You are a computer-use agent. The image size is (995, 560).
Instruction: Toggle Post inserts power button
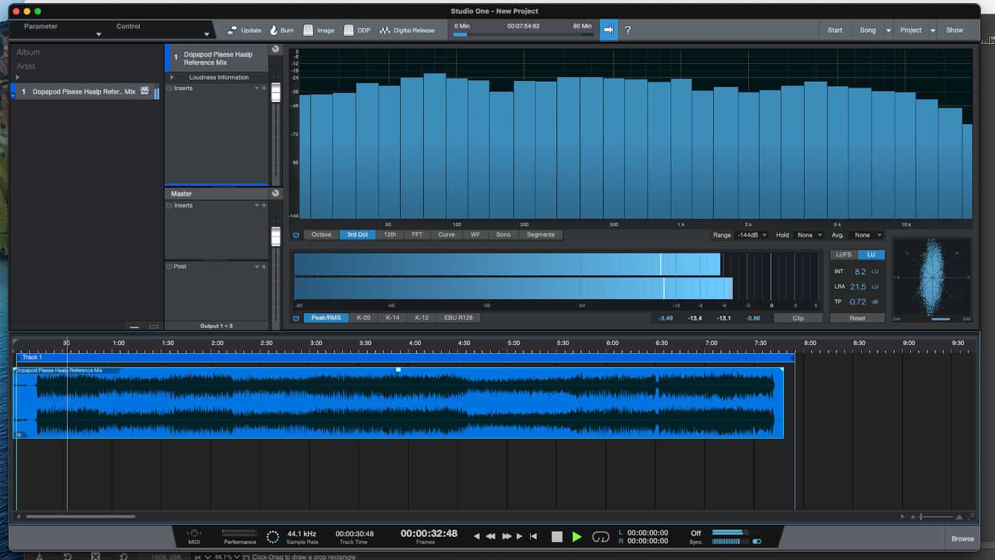click(x=169, y=267)
